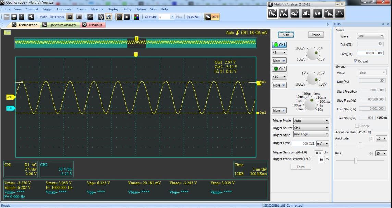This screenshot has height=208, width=392.
Task: Toggle the CH2 channel enable button
Action: click(x=279, y=69)
